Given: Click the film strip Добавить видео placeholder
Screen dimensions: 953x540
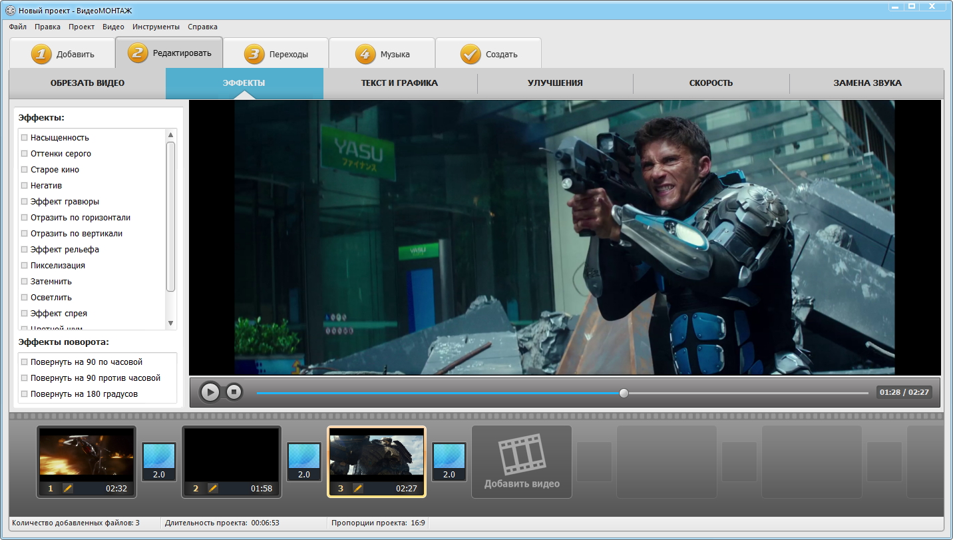Looking at the screenshot, I should [522, 461].
